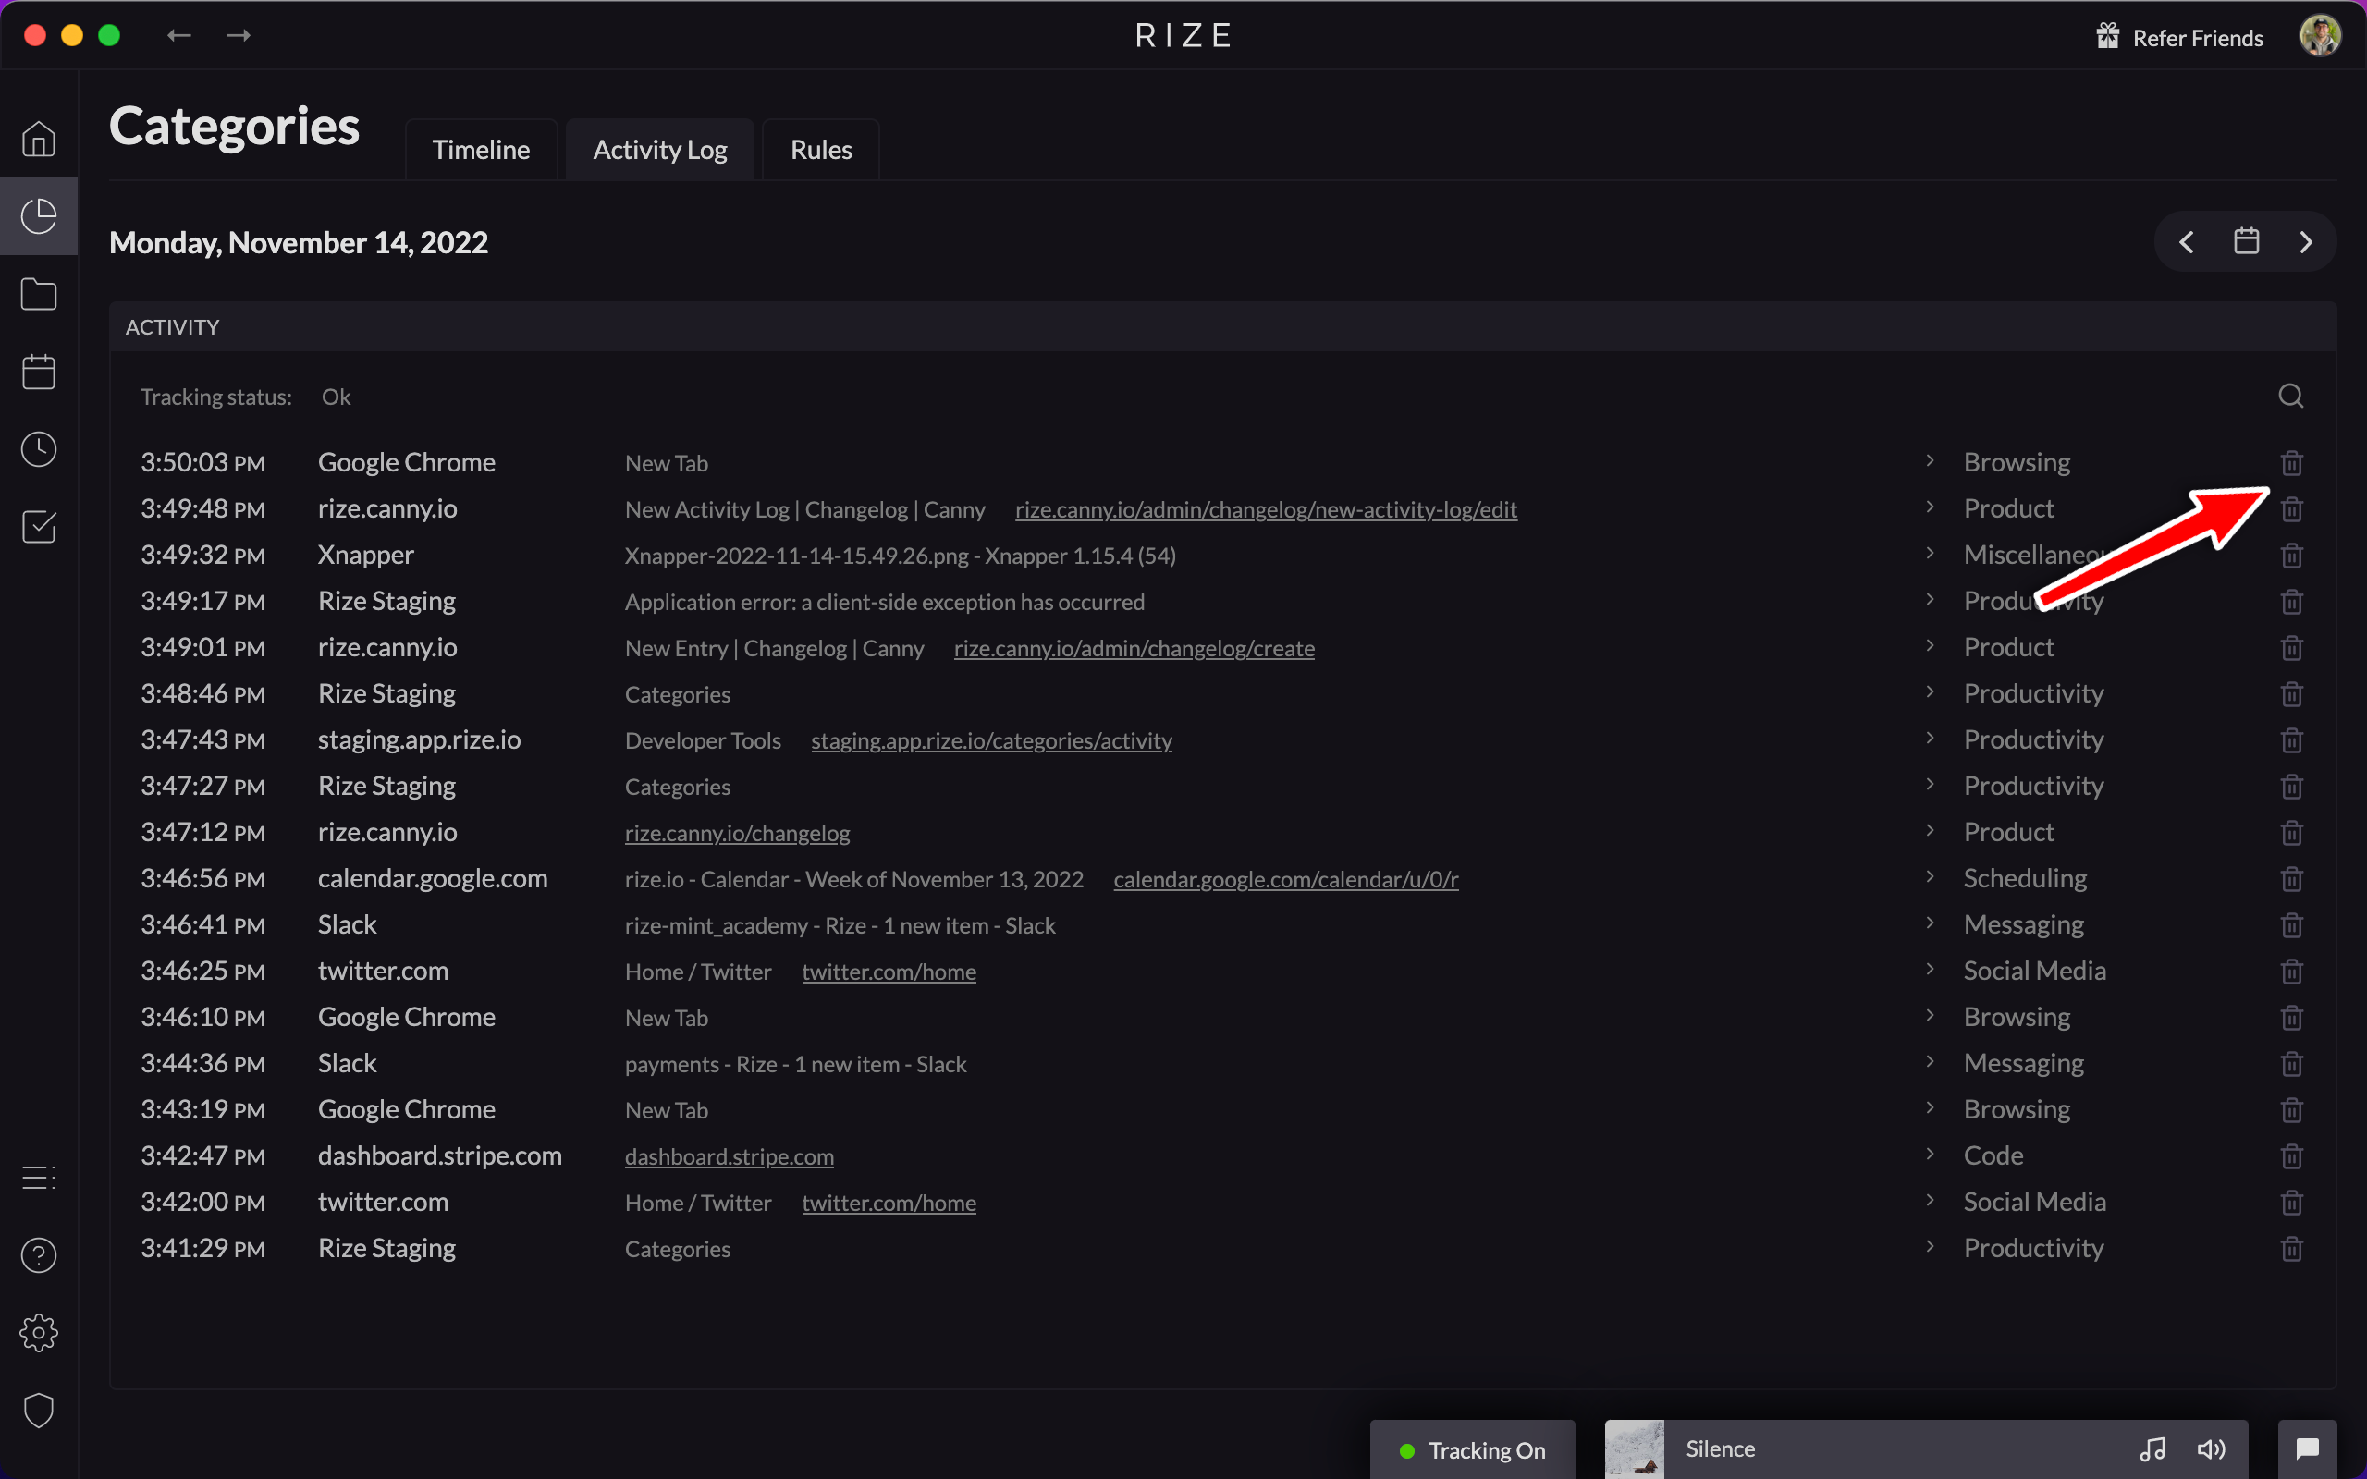Open the user profile avatar
Image resolution: width=2367 pixels, height=1479 pixels.
(2320, 36)
